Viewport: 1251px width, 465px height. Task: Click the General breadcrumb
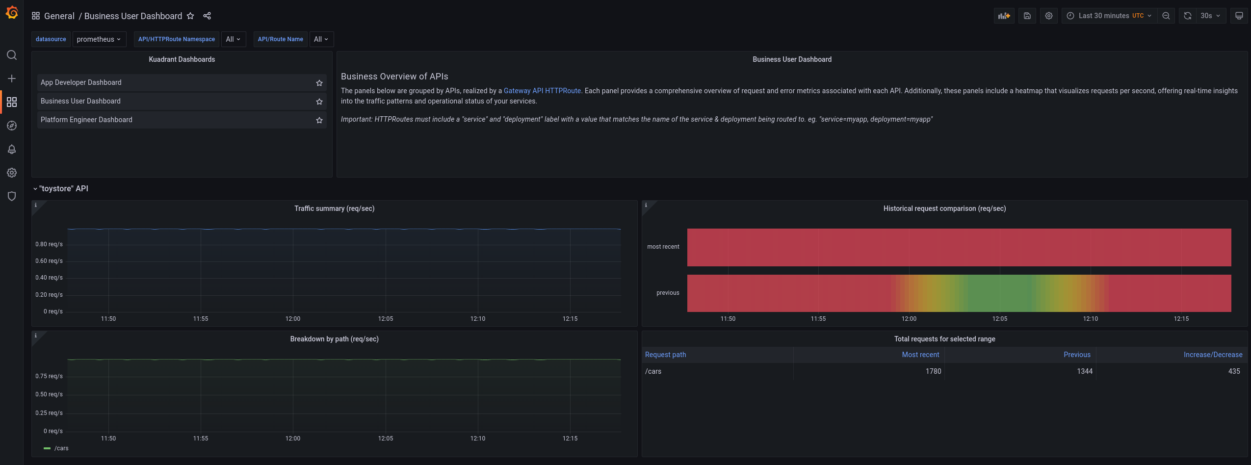(60, 16)
